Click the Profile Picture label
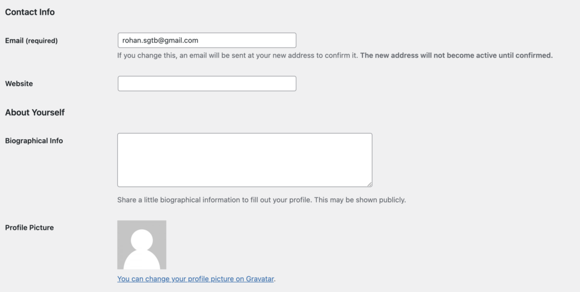 click(29, 227)
